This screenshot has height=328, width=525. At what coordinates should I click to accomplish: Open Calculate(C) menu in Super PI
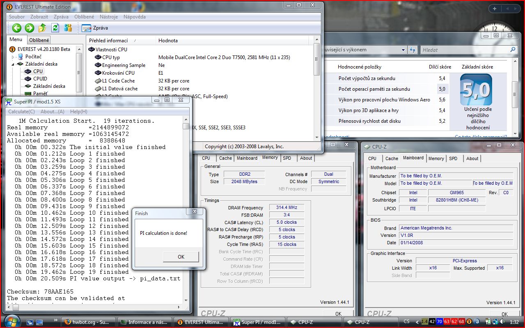[21, 112]
